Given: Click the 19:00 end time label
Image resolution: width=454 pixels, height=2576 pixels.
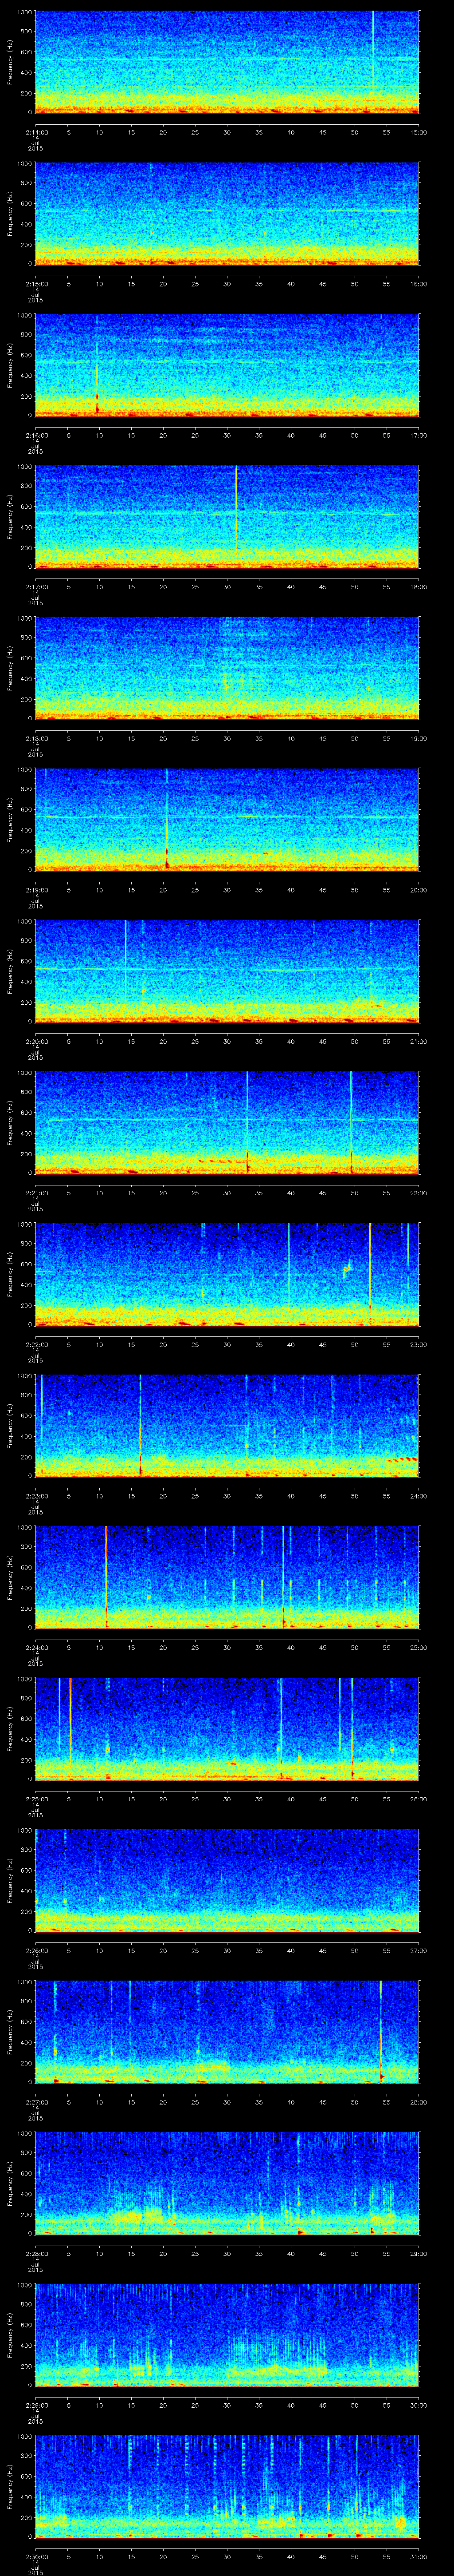Looking at the screenshot, I should tap(418, 737).
